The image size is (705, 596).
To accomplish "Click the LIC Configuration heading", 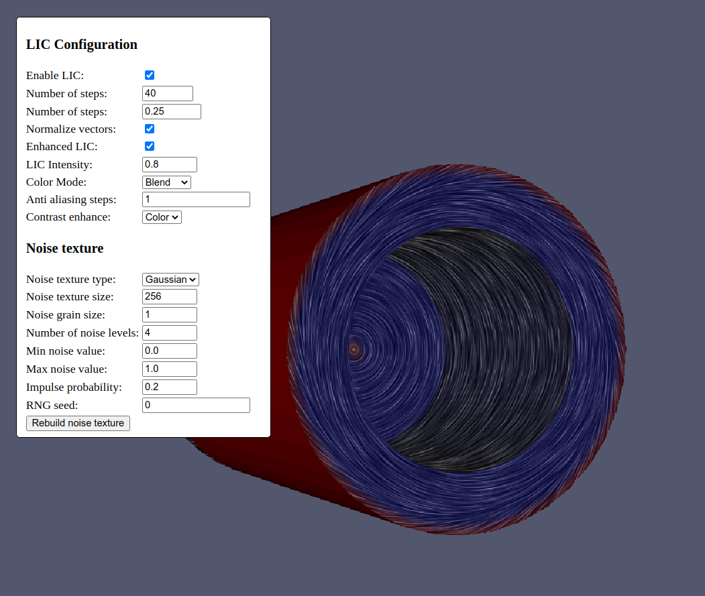I will coord(81,44).
